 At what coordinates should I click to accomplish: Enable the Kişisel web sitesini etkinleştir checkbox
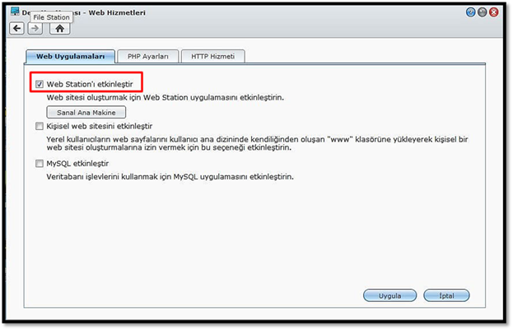(40, 127)
